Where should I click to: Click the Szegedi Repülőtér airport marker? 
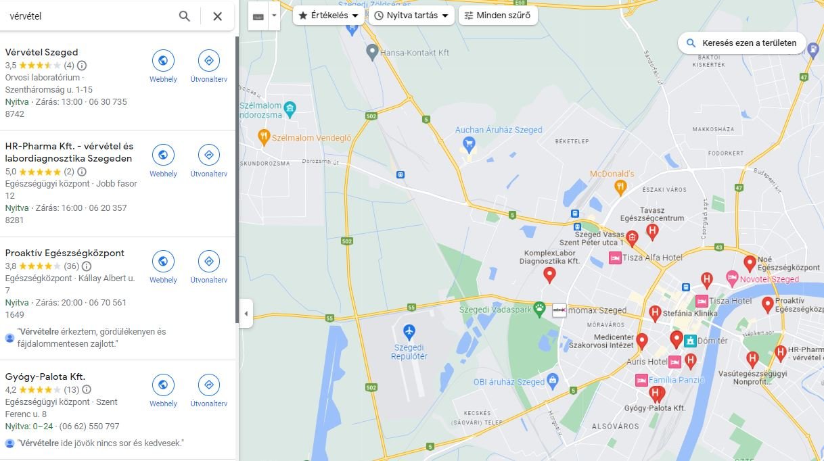click(409, 333)
